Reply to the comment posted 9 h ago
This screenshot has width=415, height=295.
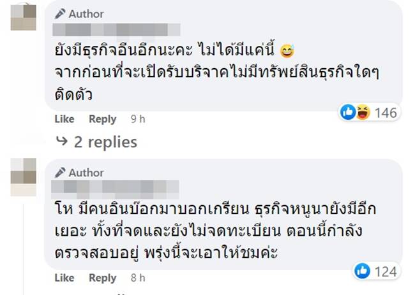102,119
